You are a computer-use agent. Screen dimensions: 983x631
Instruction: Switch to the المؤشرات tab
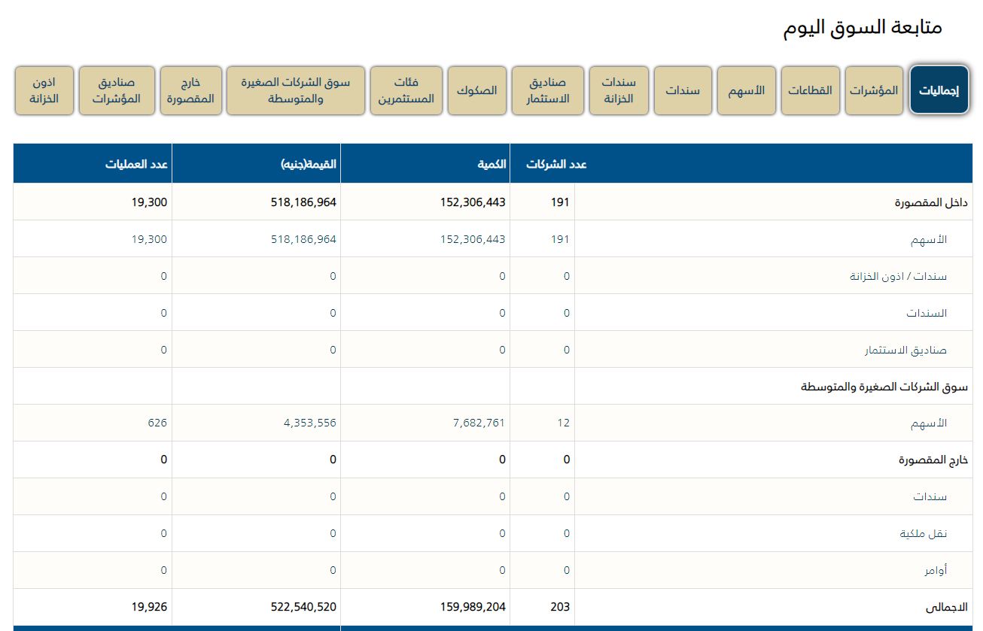pos(874,90)
